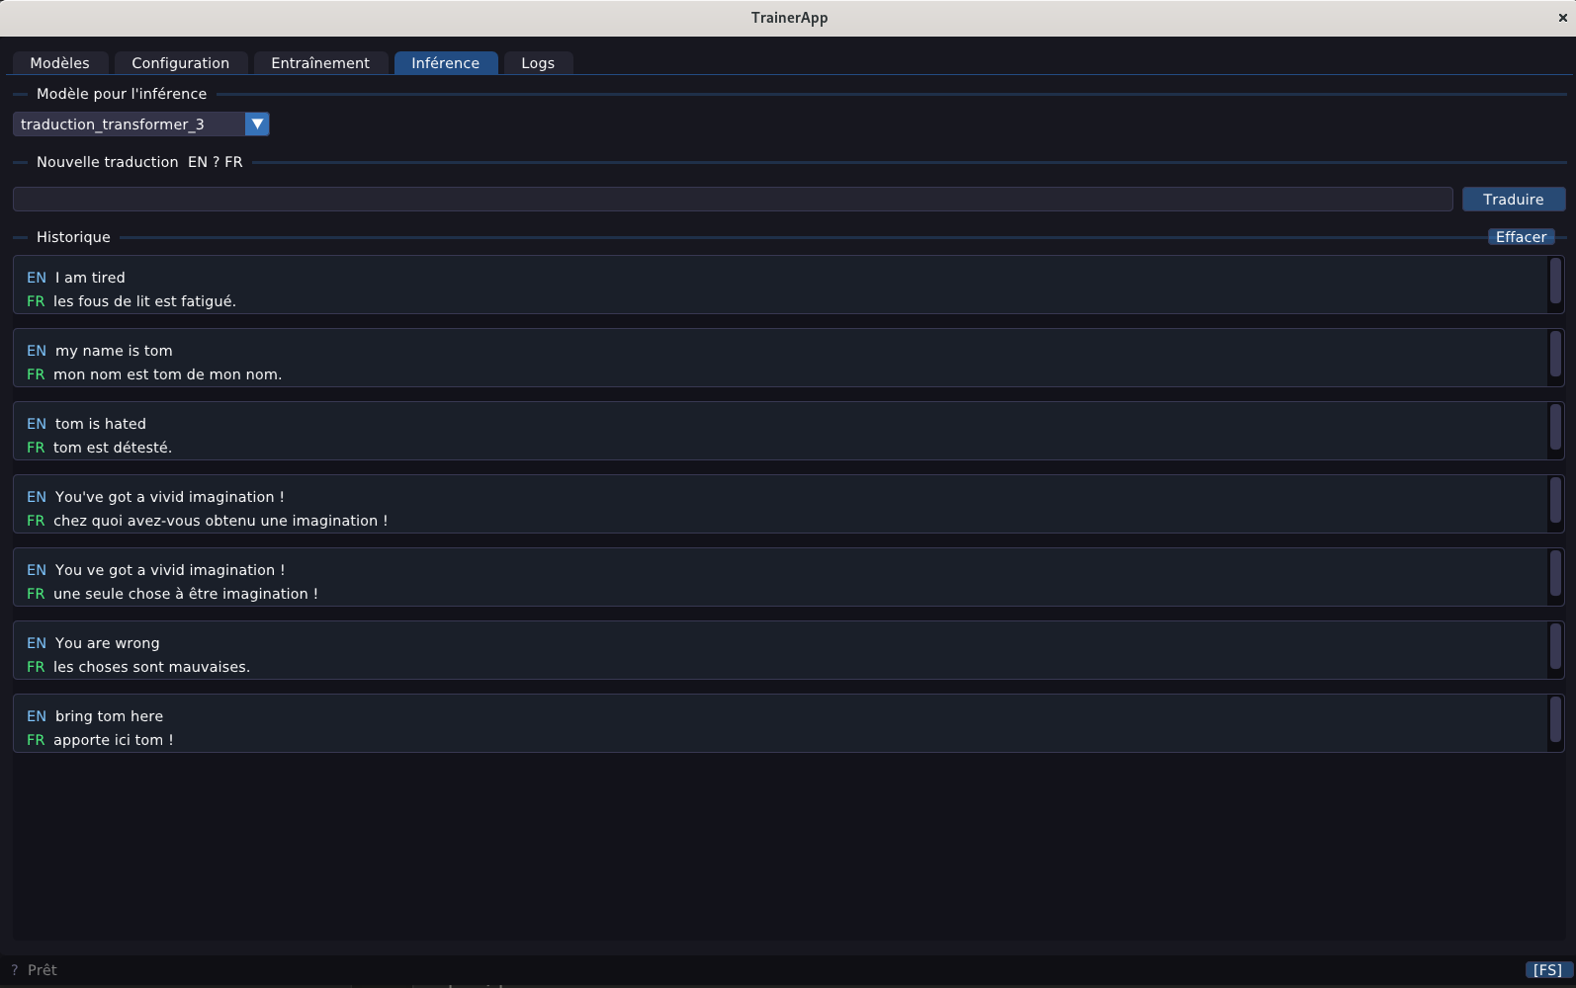The width and height of the screenshot is (1576, 988).
Task: Click 'mon nom est tom de mon nom.'
Action: point(167,374)
